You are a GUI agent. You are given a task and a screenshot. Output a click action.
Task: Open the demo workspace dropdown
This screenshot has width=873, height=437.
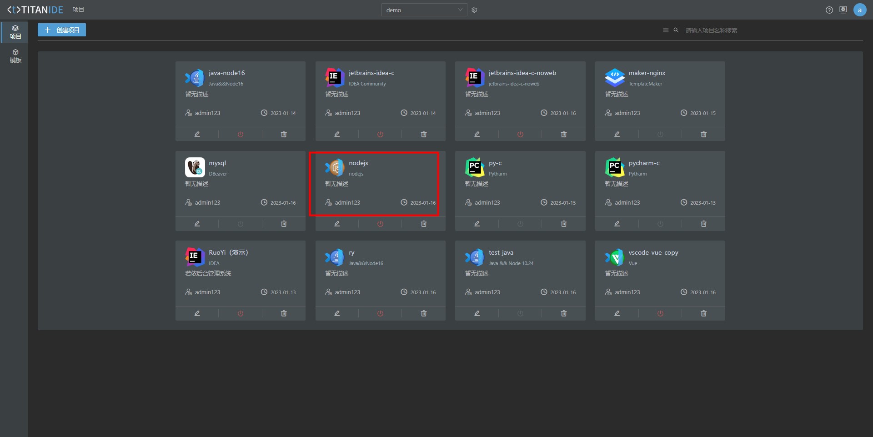(x=424, y=10)
